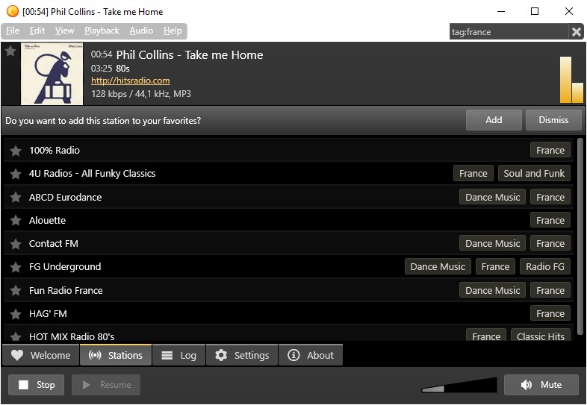
Task: Adjust the volume slider wedge
Action: [x=459, y=385]
